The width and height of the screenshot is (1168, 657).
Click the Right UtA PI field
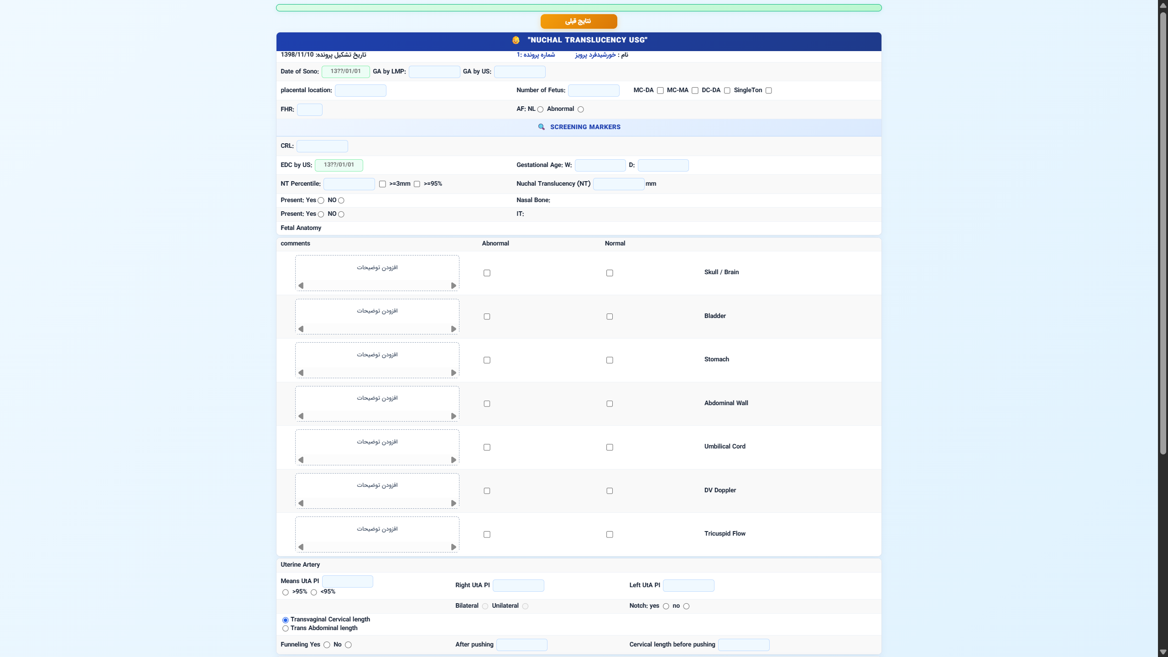point(518,585)
